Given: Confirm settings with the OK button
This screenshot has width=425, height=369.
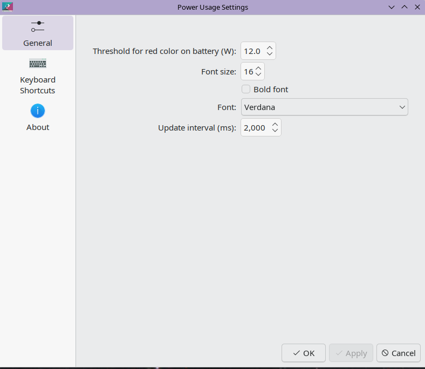Looking at the screenshot, I should tap(304, 353).
